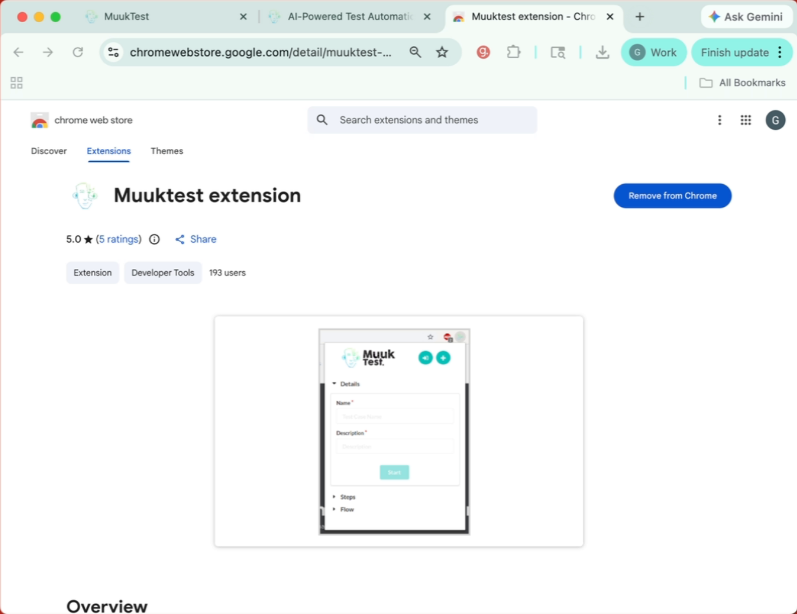
Task: Click the Finish update button
Action: 734,52
